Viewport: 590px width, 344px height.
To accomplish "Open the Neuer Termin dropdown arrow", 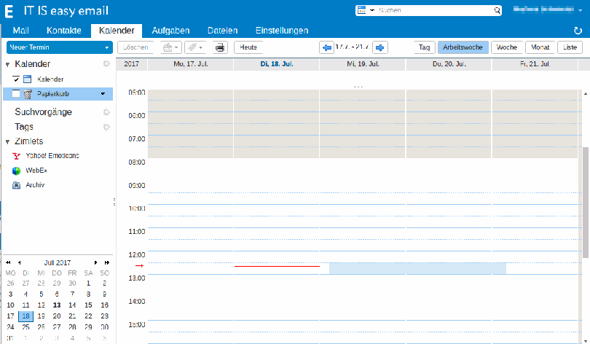I will coord(107,48).
